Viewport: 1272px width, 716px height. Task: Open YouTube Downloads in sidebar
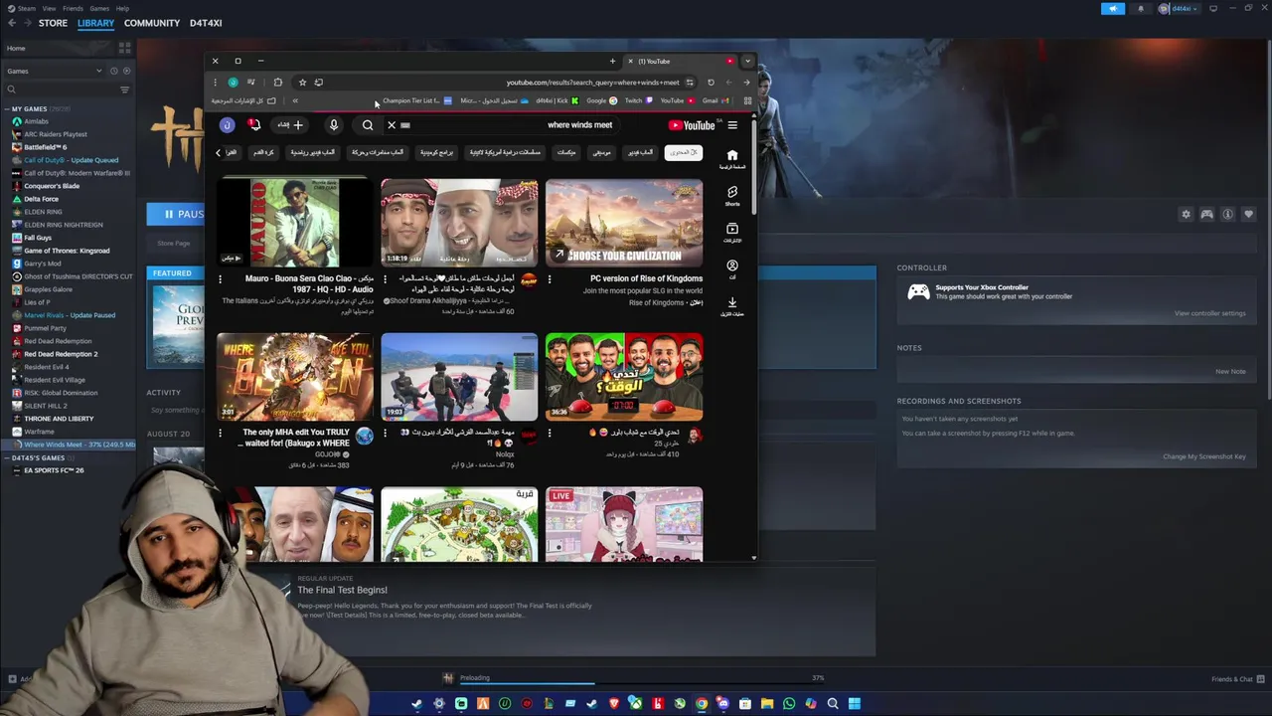[x=732, y=306]
